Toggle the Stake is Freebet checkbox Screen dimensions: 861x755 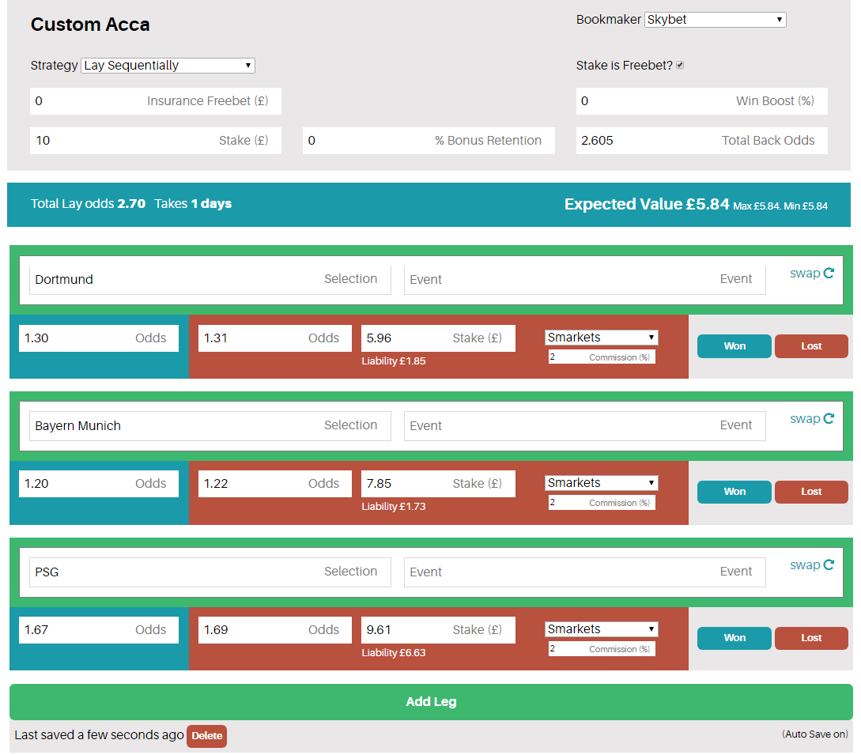[680, 65]
